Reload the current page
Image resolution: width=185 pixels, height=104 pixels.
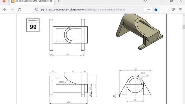click(19, 10)
